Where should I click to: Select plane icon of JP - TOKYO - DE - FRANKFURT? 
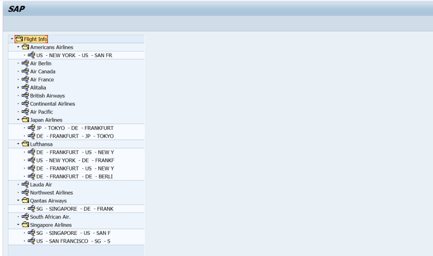click(x=31, y=128)
